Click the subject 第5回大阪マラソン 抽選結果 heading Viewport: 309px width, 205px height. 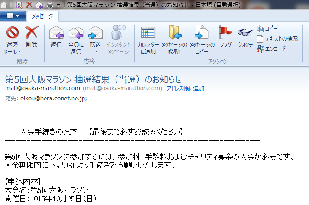tap(93, 80)
